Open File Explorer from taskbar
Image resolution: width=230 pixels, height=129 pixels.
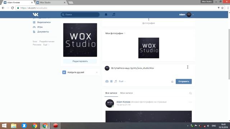point(14,126)
